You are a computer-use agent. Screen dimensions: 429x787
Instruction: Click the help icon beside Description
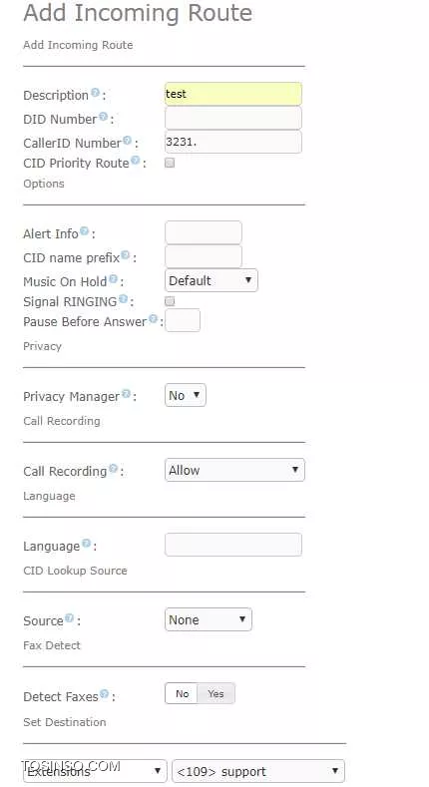coord(95,93)
